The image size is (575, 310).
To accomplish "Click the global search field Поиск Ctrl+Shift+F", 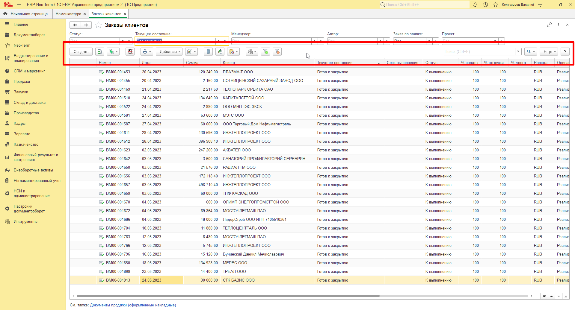I will click(424, 4).
